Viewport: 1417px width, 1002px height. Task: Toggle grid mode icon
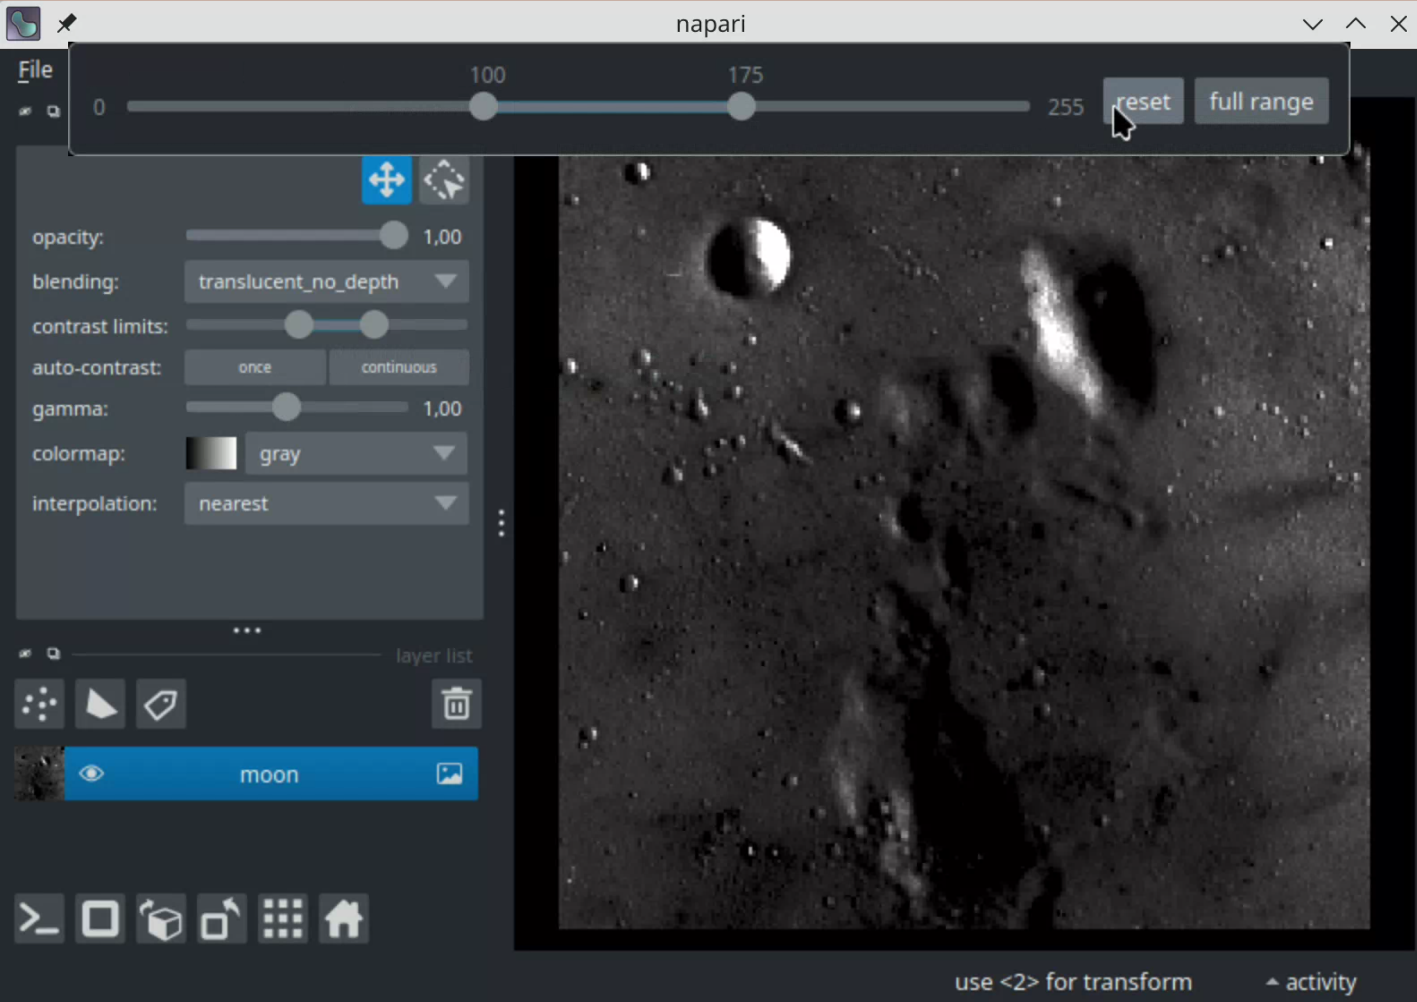pyautogui.click(x=283, y=919)
